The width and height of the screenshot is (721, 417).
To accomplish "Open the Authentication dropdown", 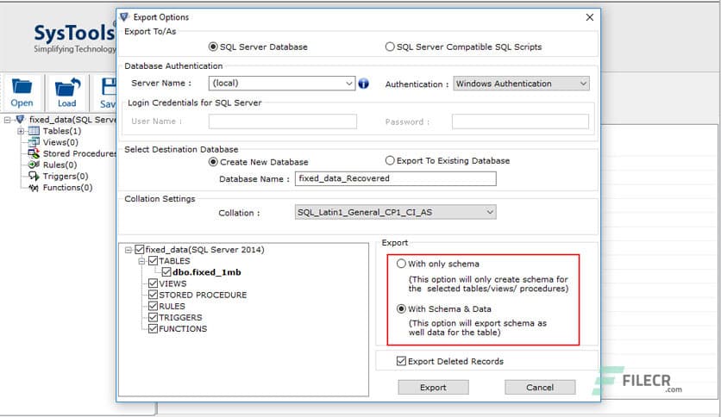I will pyautogui.click(x=583, y=84).
